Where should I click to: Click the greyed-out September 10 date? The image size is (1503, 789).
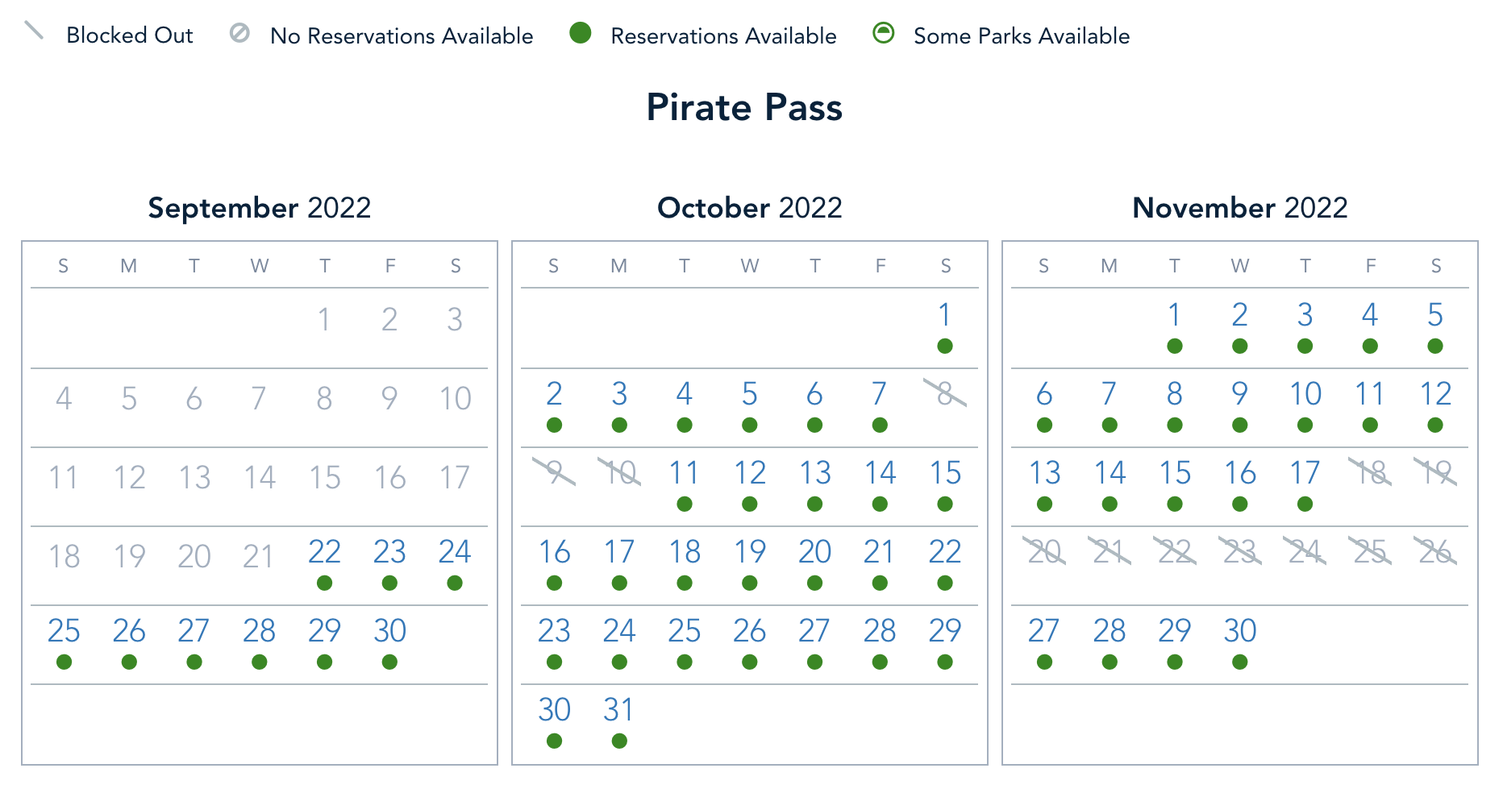coord(456,399)
